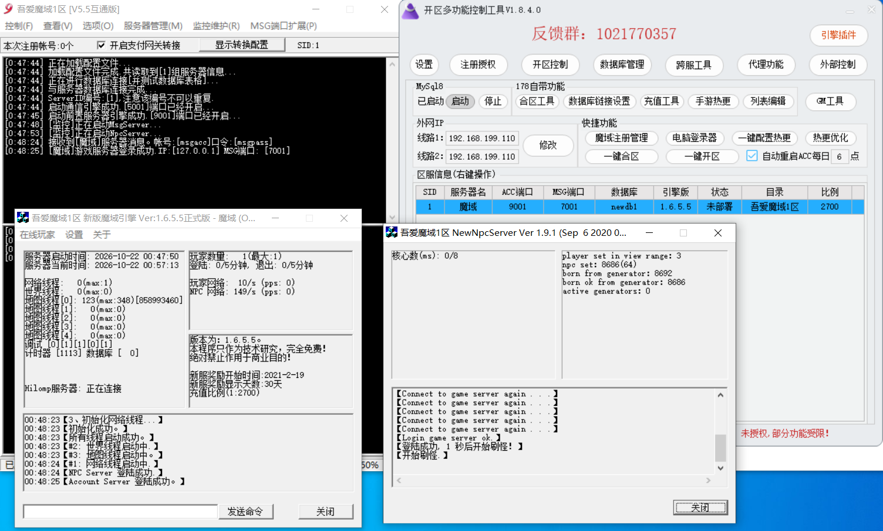
Task: Click 发送命令 button
Action: (x=245, y=512)
